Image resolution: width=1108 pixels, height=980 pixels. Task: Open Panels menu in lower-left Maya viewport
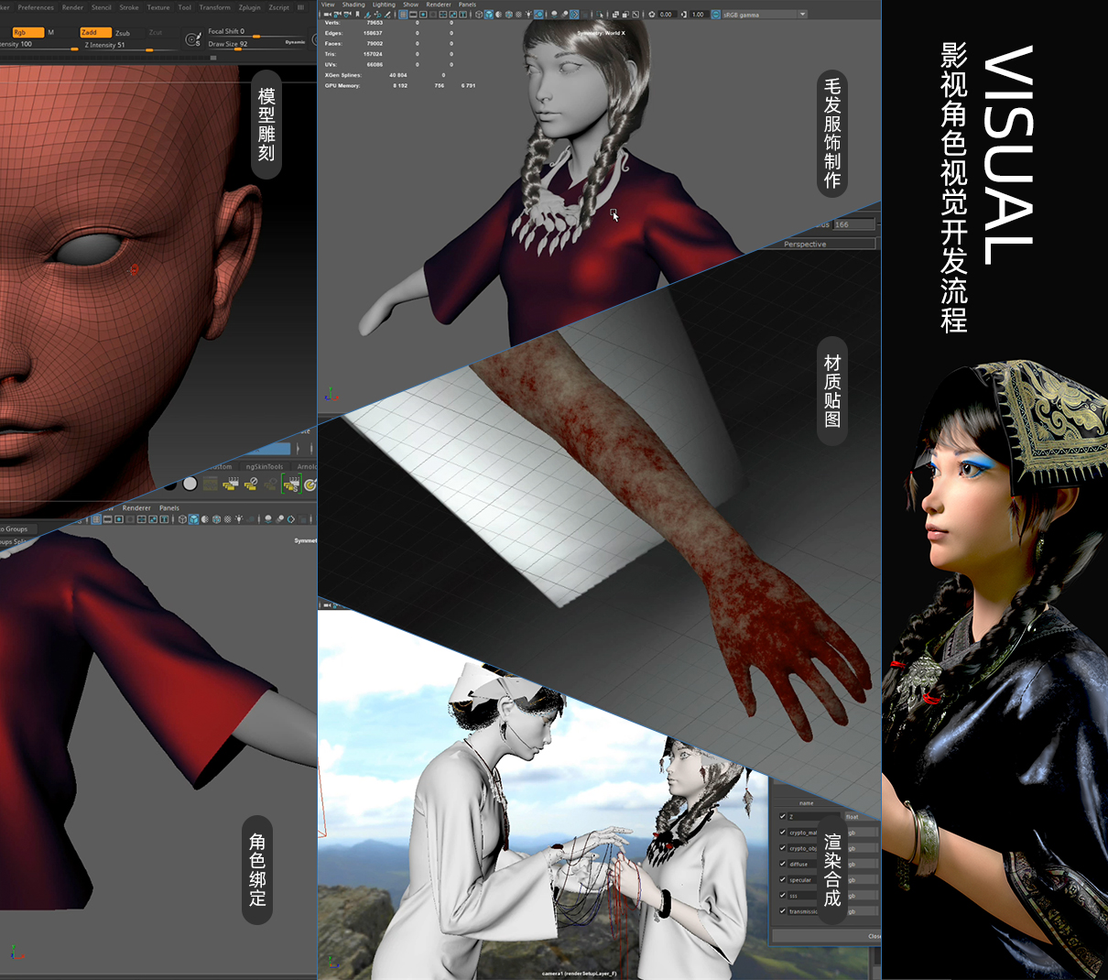(x=169, y=507)
